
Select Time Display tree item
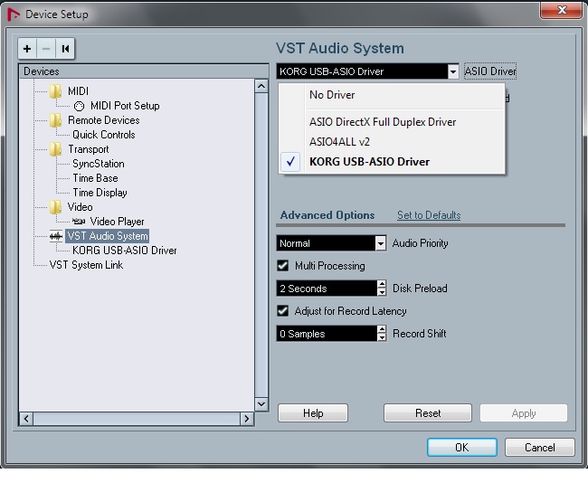[x=100, y=193]
